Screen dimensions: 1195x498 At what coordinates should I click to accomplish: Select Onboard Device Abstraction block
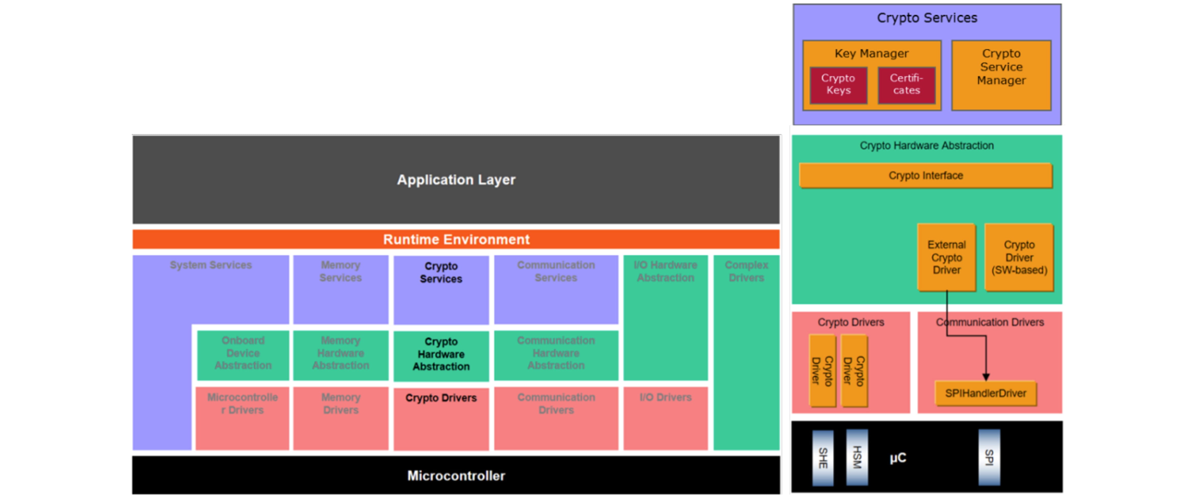click(x=243, y=355)
